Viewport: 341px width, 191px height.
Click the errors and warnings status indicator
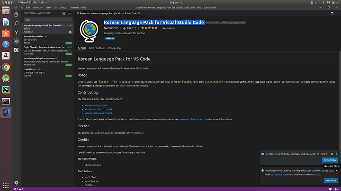(18, 189)
